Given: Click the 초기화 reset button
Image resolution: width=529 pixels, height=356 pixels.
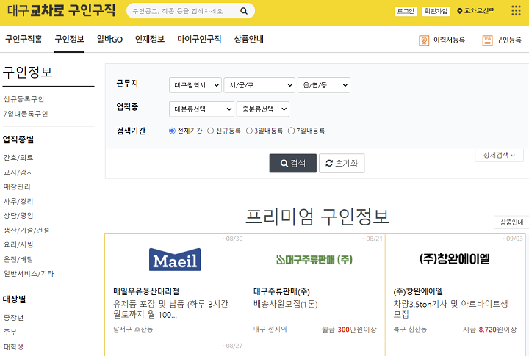Looking at the screenshot, I should point(342,164).
